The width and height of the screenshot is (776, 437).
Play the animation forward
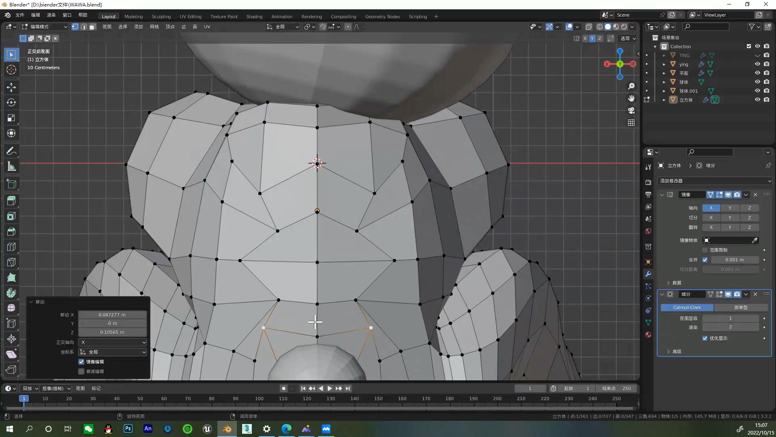click(329, 388)
